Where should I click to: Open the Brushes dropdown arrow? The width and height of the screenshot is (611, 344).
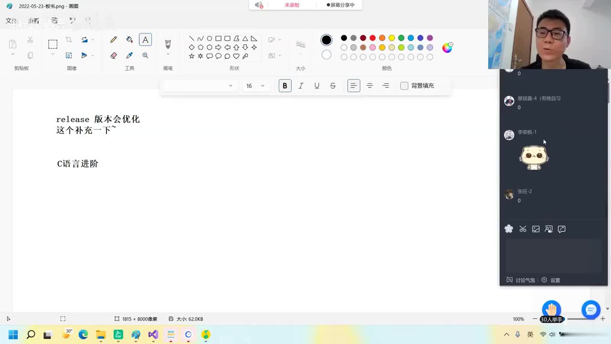click(x=168, y=54)
